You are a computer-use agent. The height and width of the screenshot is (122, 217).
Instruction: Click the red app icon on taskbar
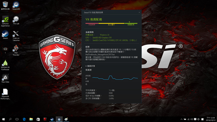pos(45,119)
